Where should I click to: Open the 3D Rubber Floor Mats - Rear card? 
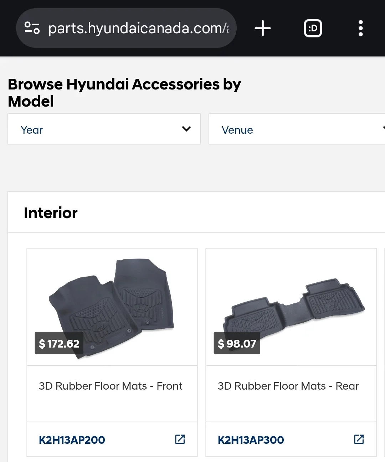coord(288,386)
